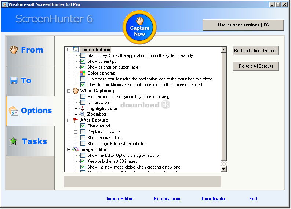Click the Image Editor pencil icon
The width and height of the screenshot is (291, 209).
(x=75, y=149)
